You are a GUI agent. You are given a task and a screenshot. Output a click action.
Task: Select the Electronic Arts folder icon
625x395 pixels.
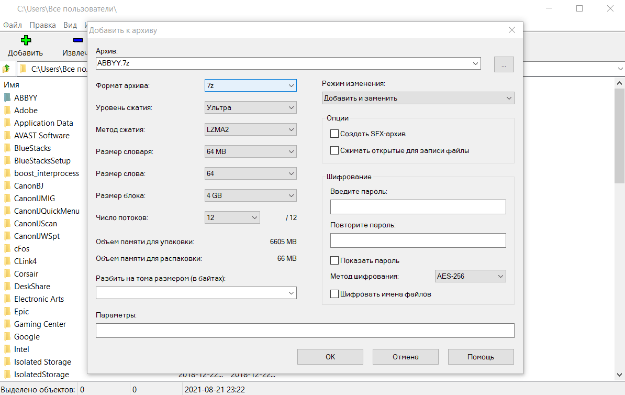pos(7,299)
